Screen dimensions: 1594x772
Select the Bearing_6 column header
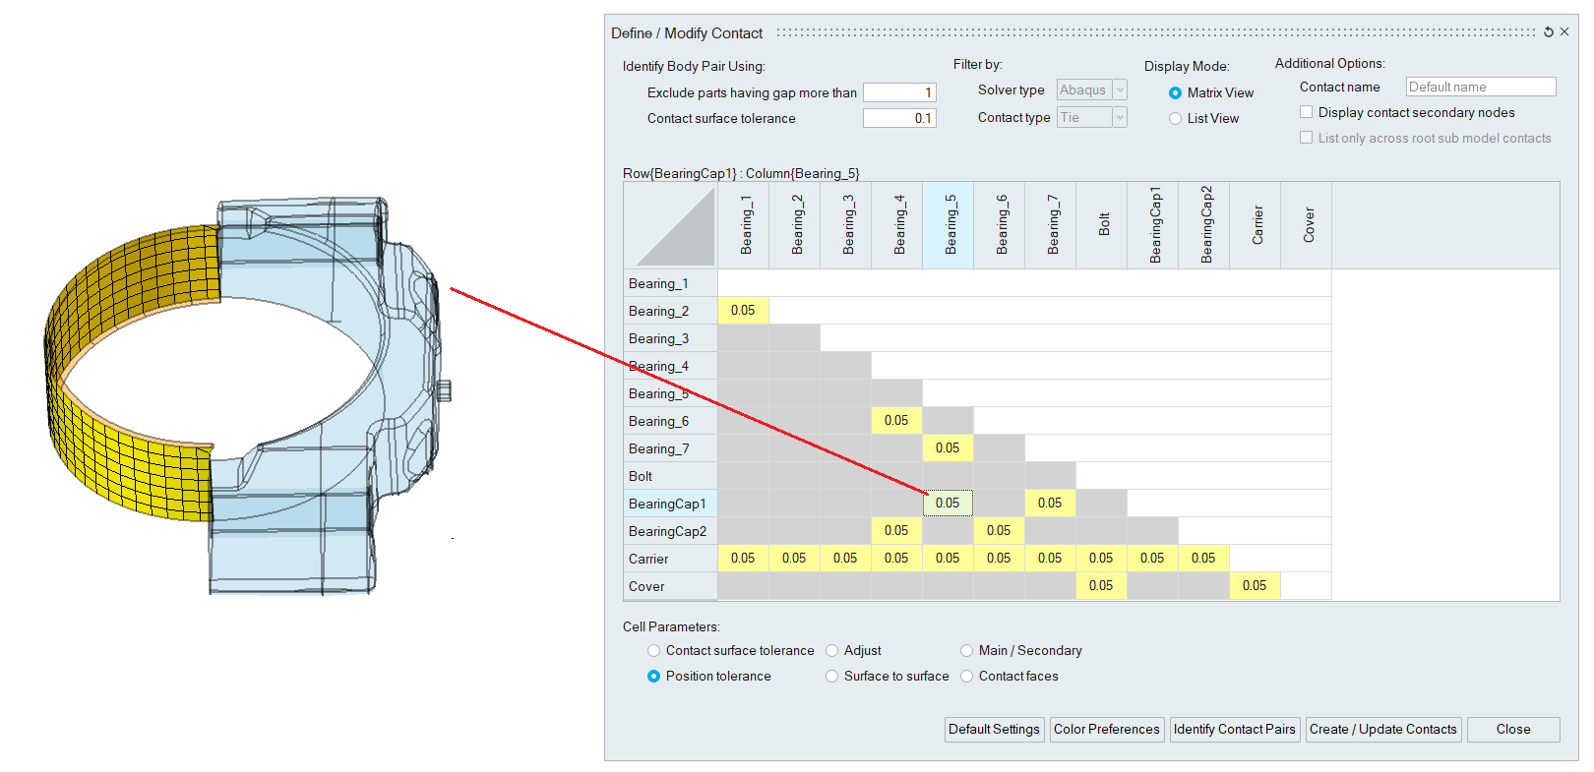pyautogui.click(x=1000, y=225)
